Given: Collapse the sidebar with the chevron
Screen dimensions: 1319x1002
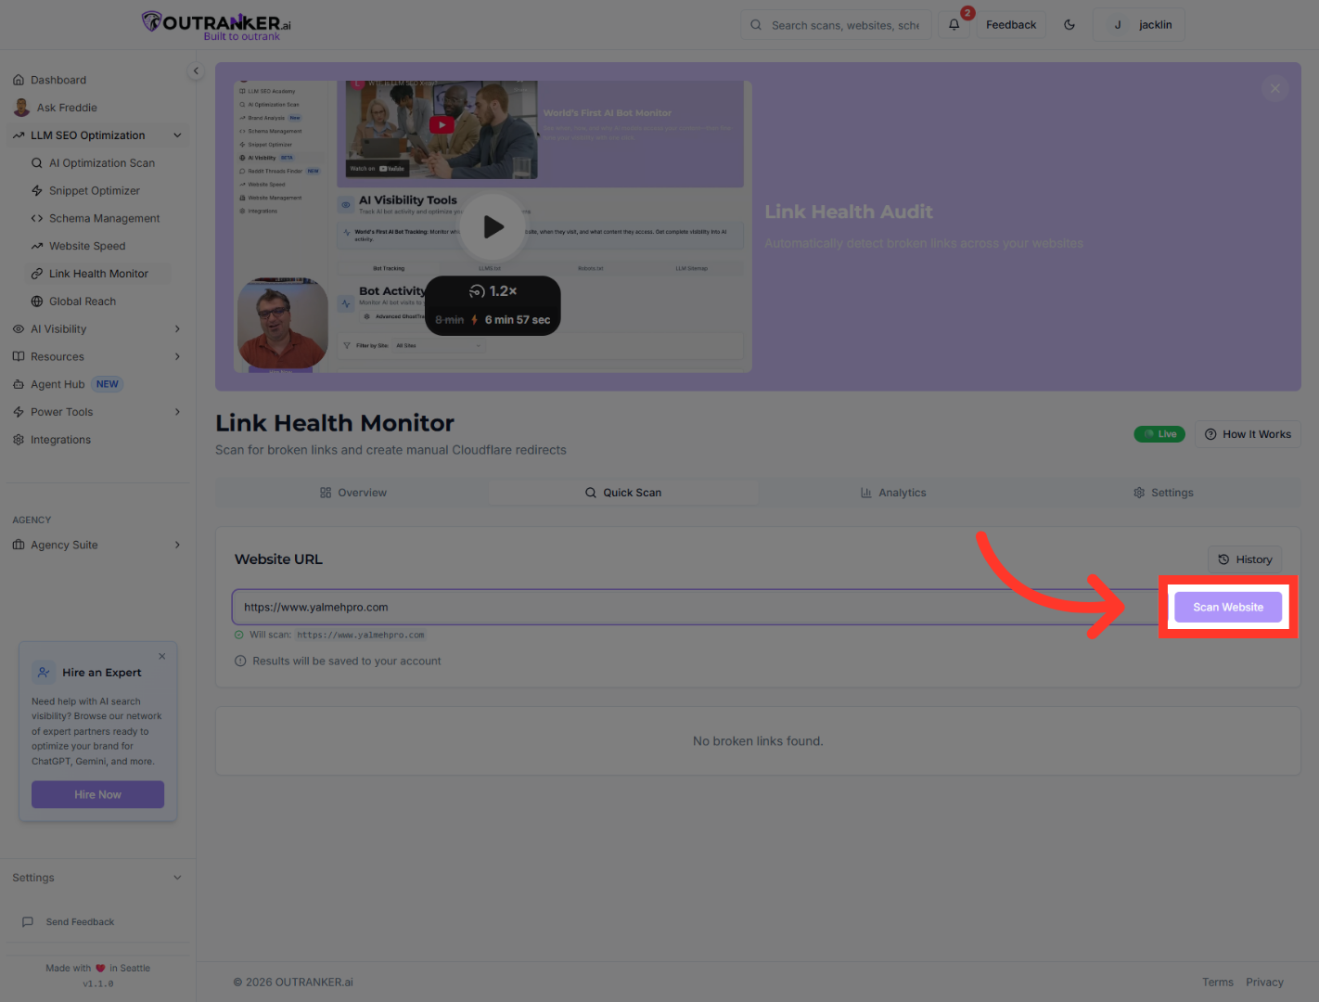Looking at the screenshot, I should pyautogui.click(x=196, y=71).
